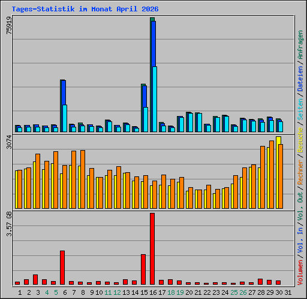Screen dimensions: 307x299
Task: Click the 'Rechner' legend label
Action: click(x=300, y=172)
